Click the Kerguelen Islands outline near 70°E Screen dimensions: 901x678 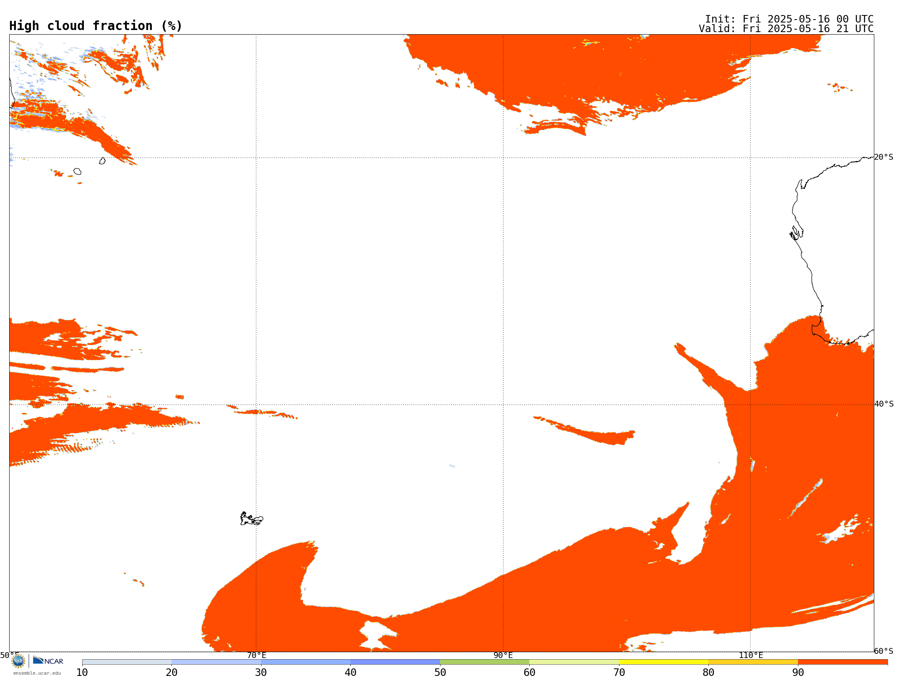point(252,519)
